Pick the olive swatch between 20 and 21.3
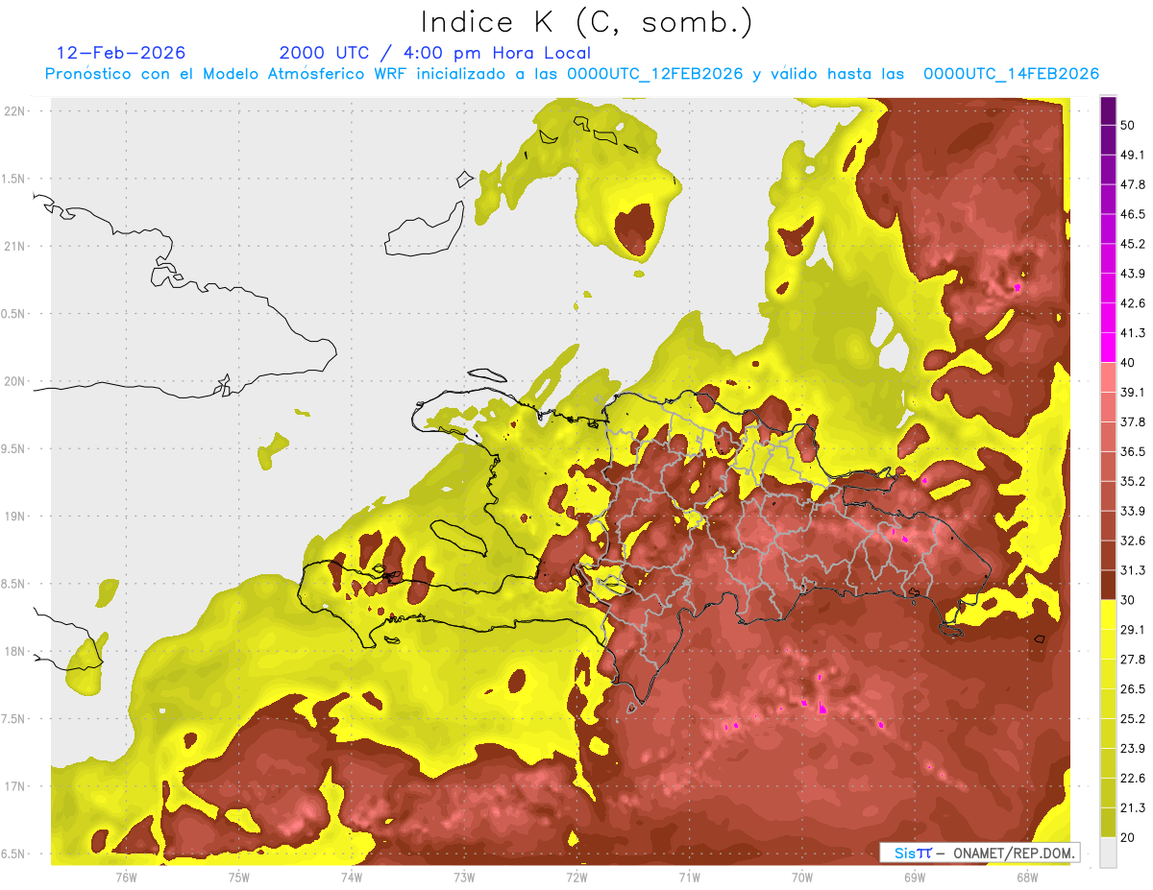Viewport: 1153px width, 890px height. 1108,822
